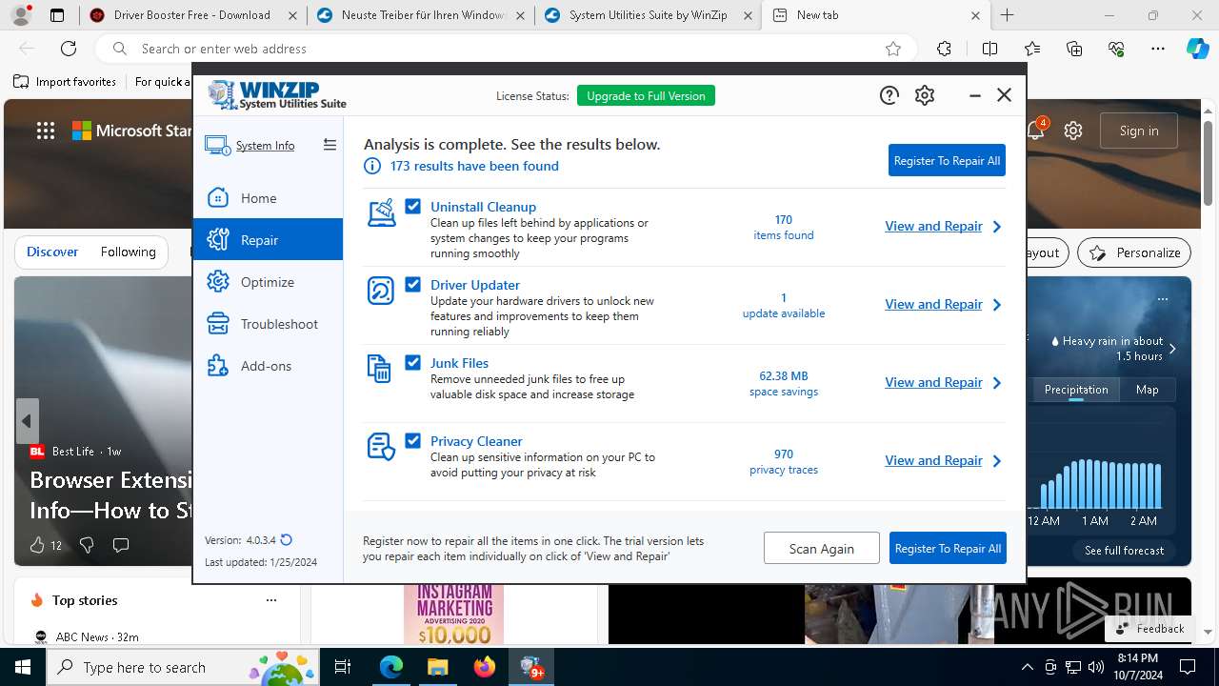1219x686 pixels.
Task: Click Scan Again button
Action: click(x=821, y=548)
